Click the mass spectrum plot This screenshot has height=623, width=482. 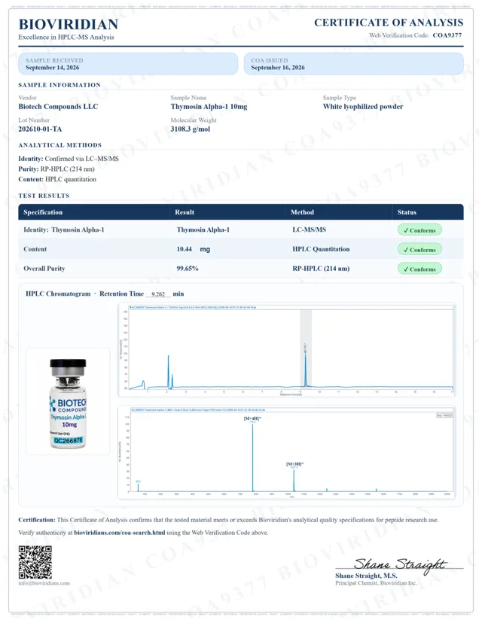tap(287, 452)
